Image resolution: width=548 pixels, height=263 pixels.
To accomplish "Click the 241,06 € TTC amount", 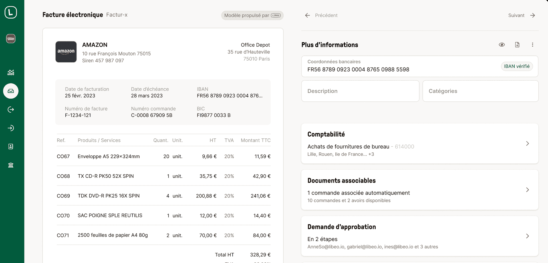I will click(x=260, y=196).
